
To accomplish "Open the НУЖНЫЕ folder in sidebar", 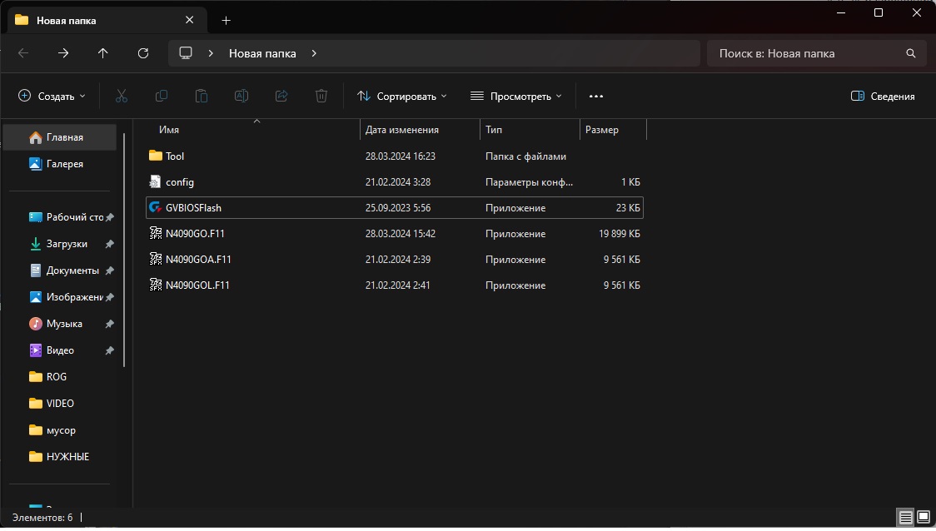I will (x=60, y=457).
